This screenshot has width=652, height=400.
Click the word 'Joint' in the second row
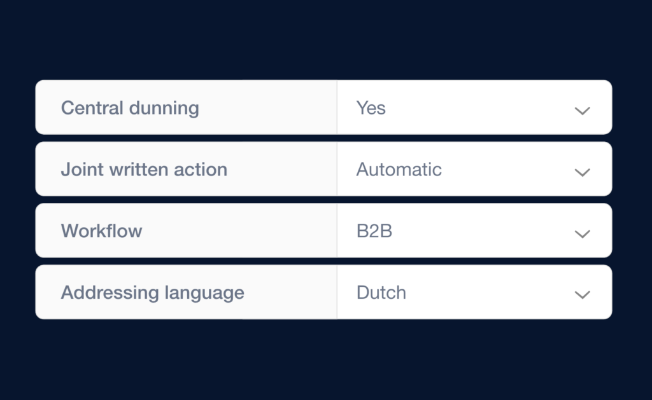[78, 170]
